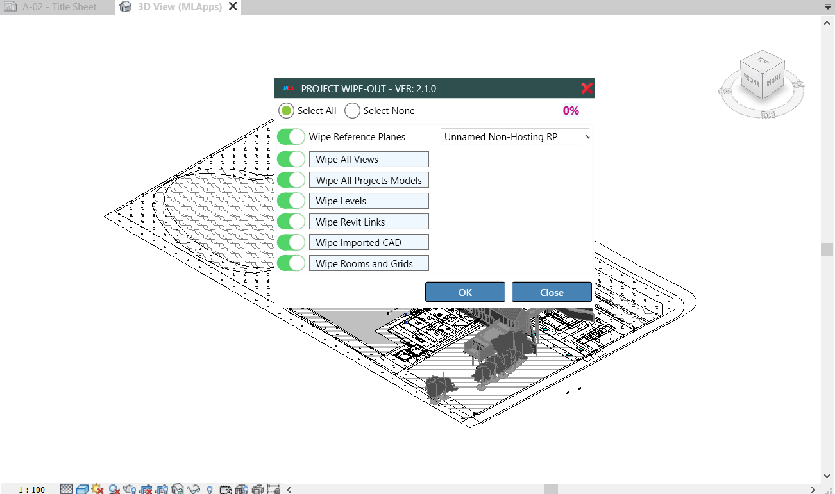Click the PROJECT WIPE-OUT - VER: 2.1.0 title

coord(369,88)
